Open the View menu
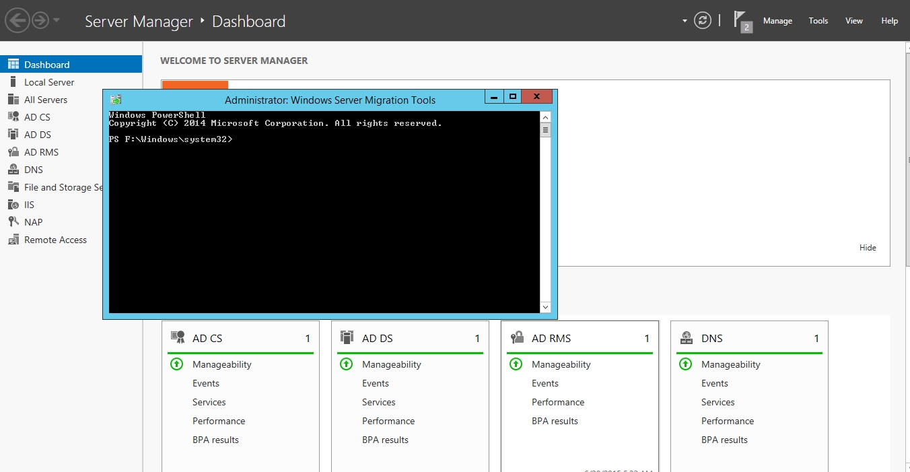Image resolution: width=910 pixels, height=472 pixels. click(853, 21)
